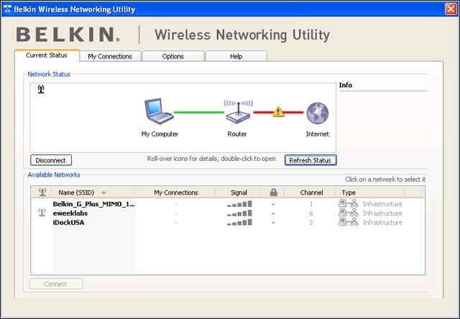Click the My Connections column header
Viewport: 460px width, 319px height.
click(x=176, y=193)
